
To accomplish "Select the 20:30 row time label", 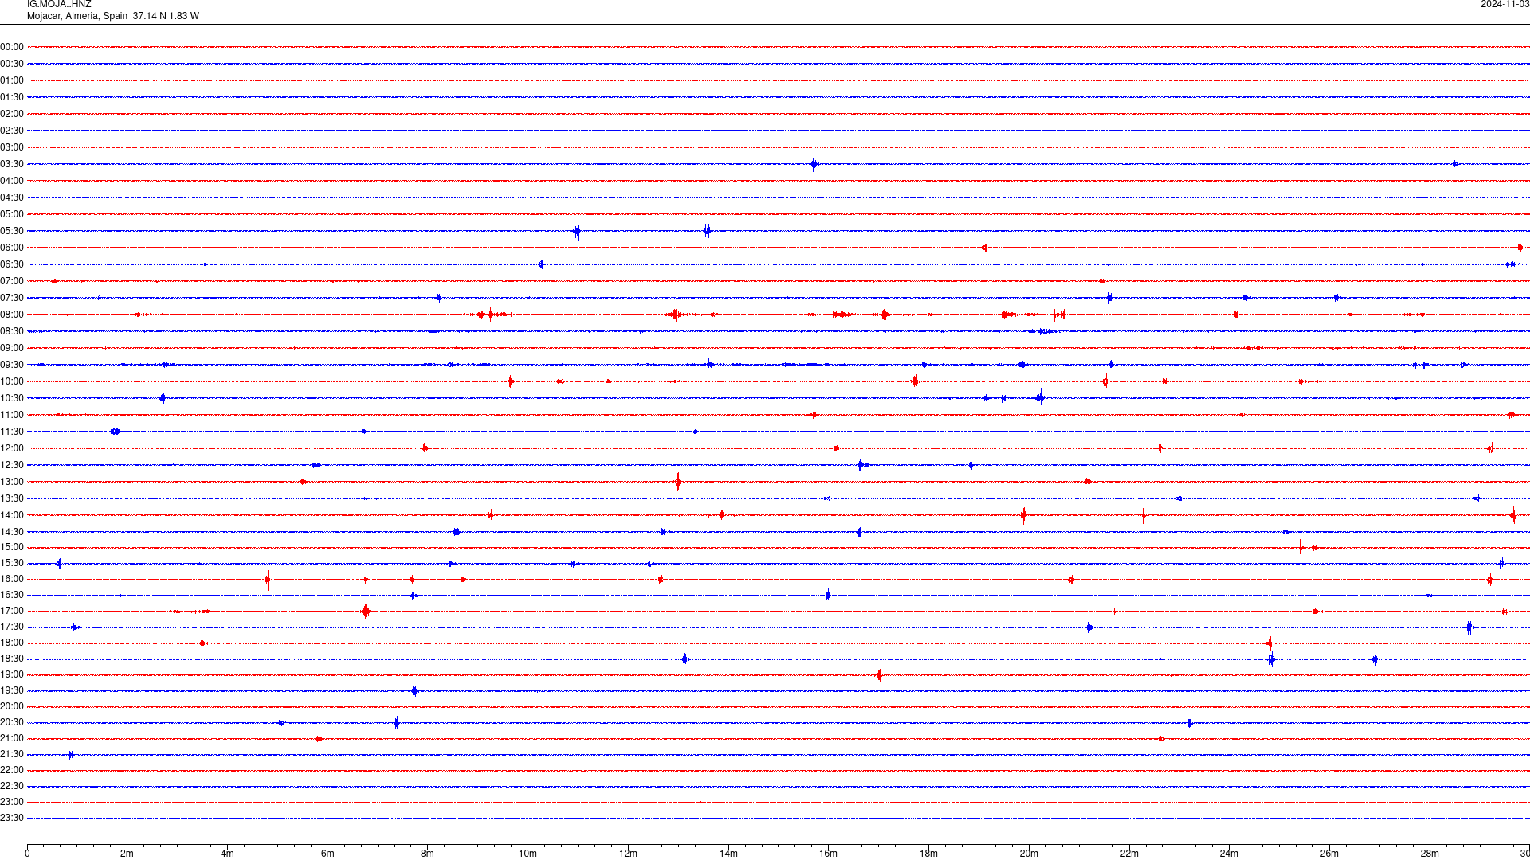I will click(12, 722).
